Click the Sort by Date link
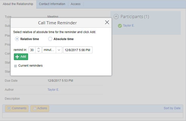186x121 pixels. pos(172,108)
